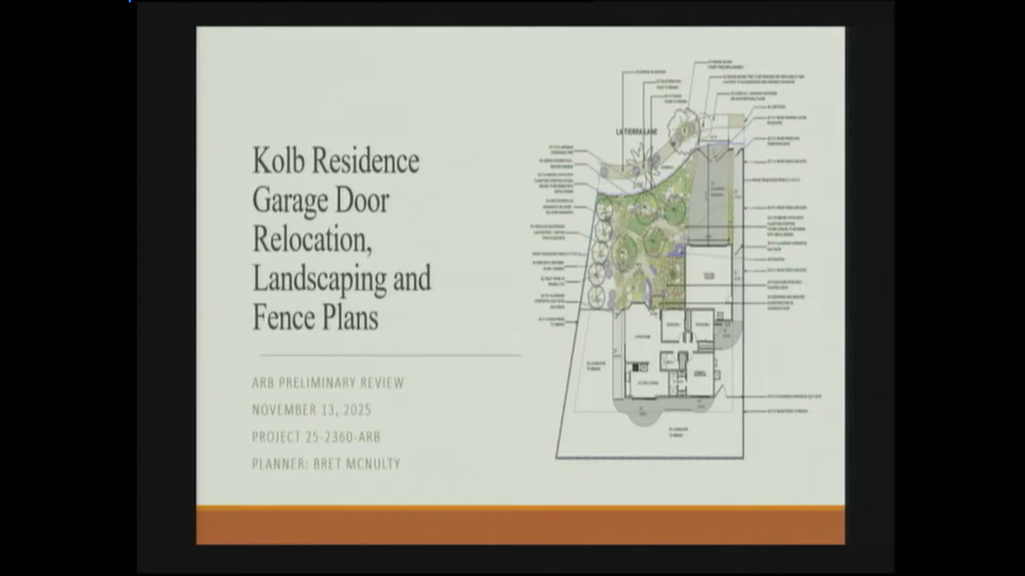The width and height of the screenshot is (1025, 576).
Task: Click the orange accent bar at slide bottom
Action: 521,525
